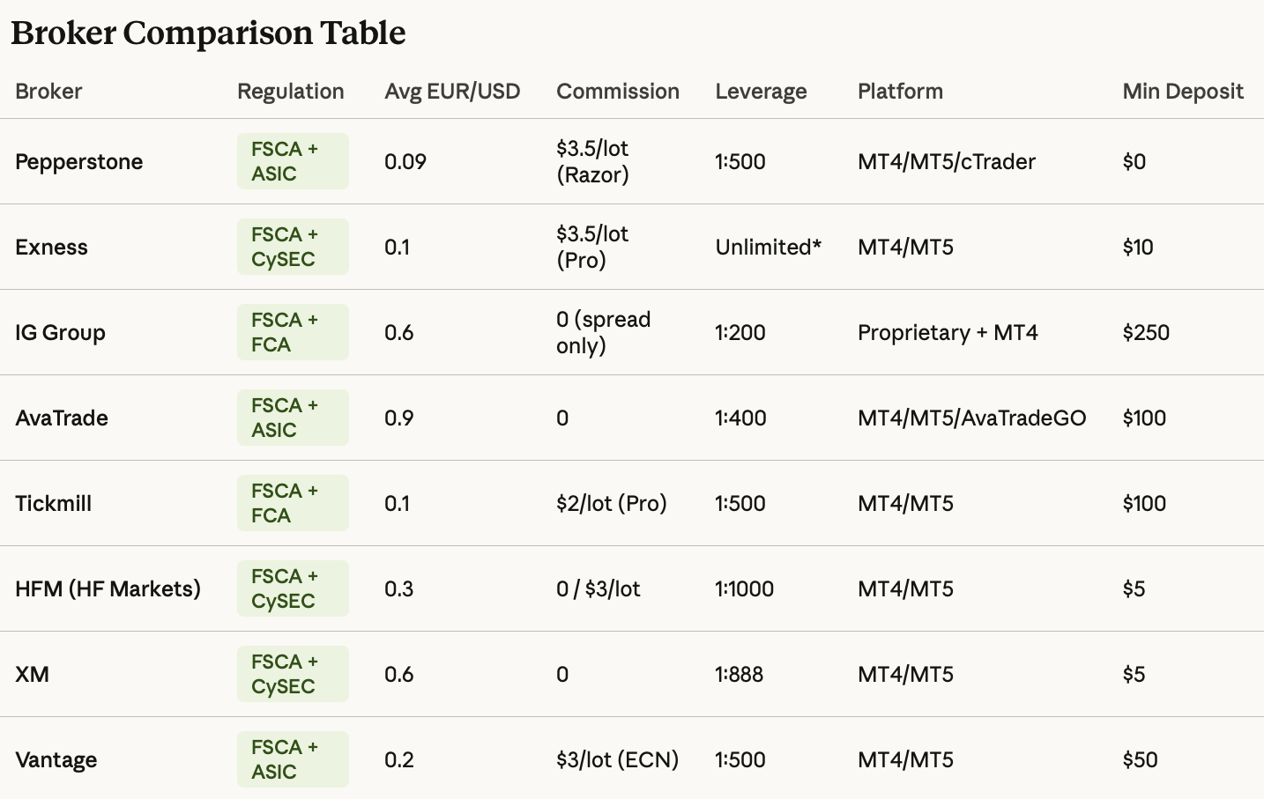This screenshot has height=799, width=1264.
Task: Click the "0.1" spread value for Exness
Action: [x=398, y=248]
